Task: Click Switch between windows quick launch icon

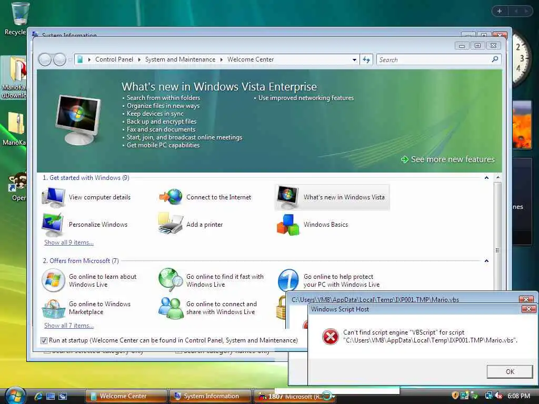Action: click(63, 396)
